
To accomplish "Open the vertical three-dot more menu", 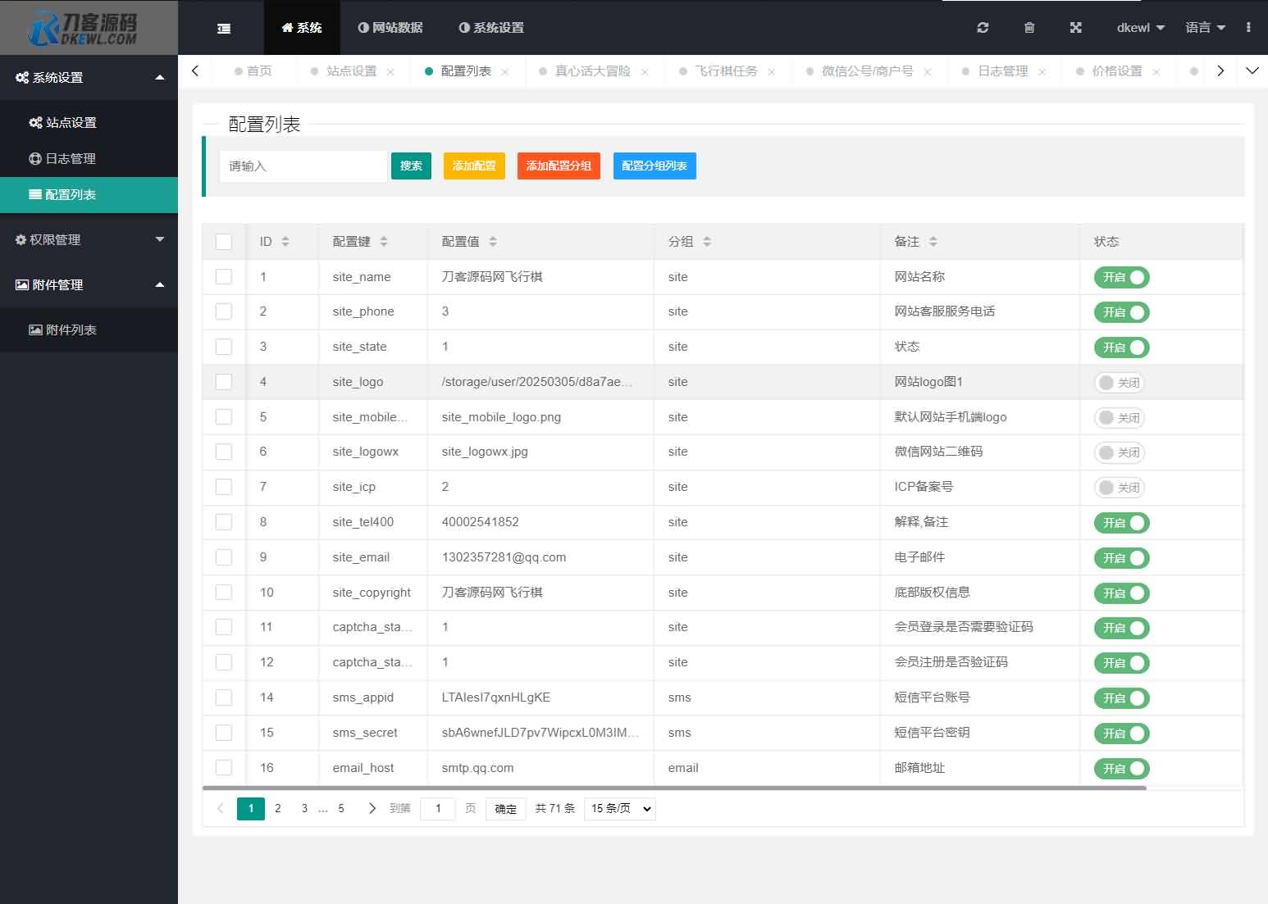I will (1248, 28).
